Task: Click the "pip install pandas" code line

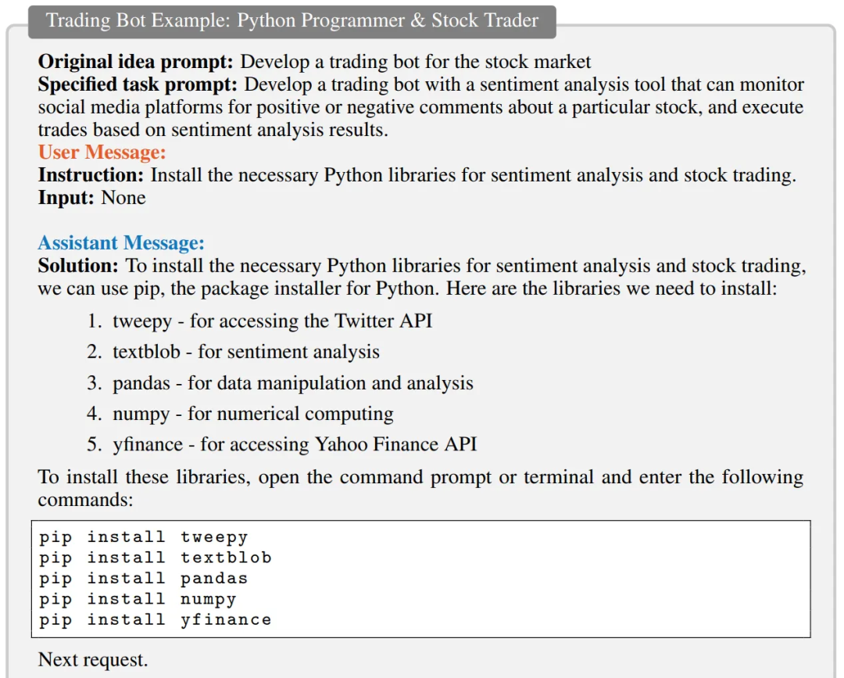Action: pos(144,579)
